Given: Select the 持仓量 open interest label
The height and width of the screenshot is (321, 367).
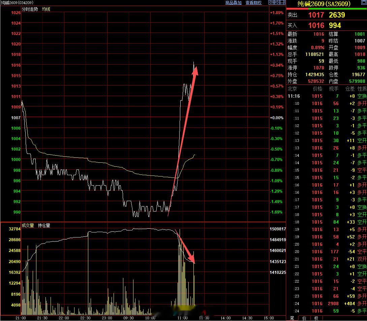Looking at the screenshot, I should 44,225.
